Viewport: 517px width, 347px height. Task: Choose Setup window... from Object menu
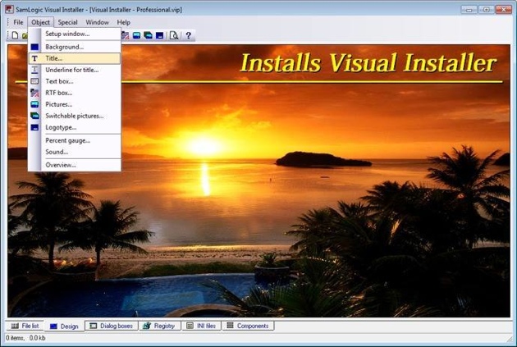[x=75, y=34]
